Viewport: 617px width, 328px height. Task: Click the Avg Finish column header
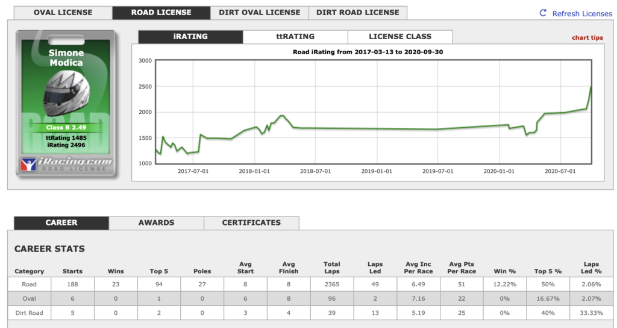click(289, 268)
